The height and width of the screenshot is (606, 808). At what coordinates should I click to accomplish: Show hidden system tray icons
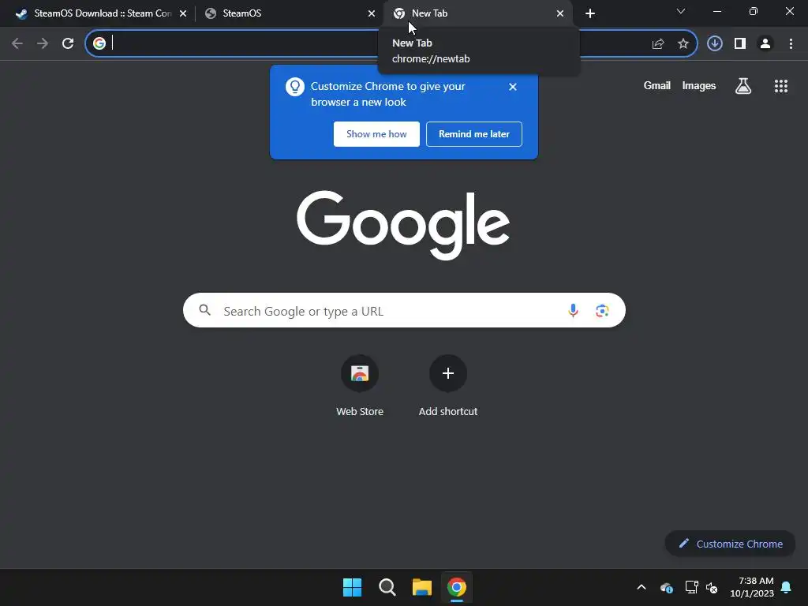coord(642,587)
